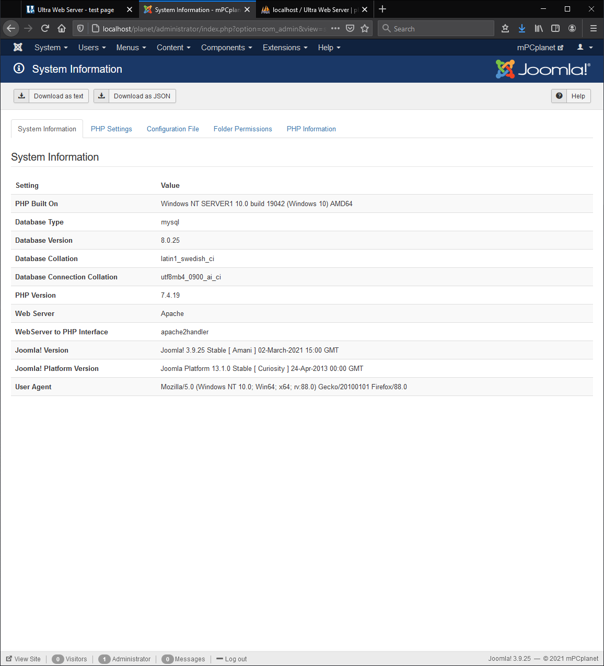This screenshot has width=604, height=666.
Task: Open a new browser tab
Action: [382, 9]
